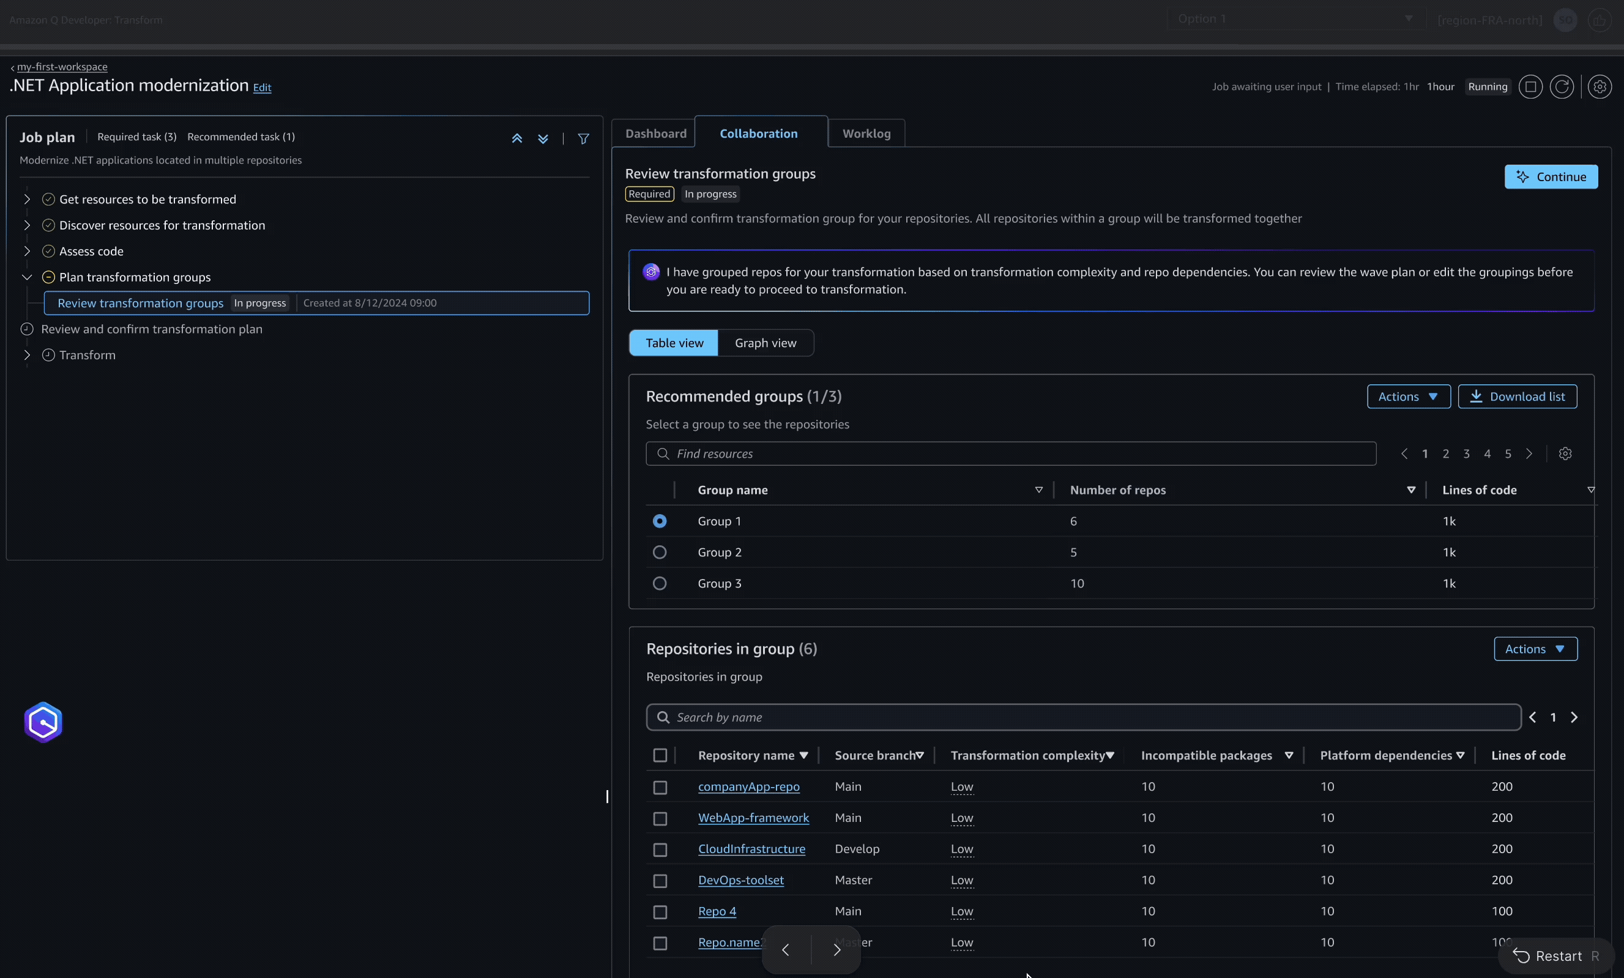The height and width of the screenshot is (978, 1624).
Task: Click the stop job icon
Action: pyautogui.click(x=1530, y=86)
